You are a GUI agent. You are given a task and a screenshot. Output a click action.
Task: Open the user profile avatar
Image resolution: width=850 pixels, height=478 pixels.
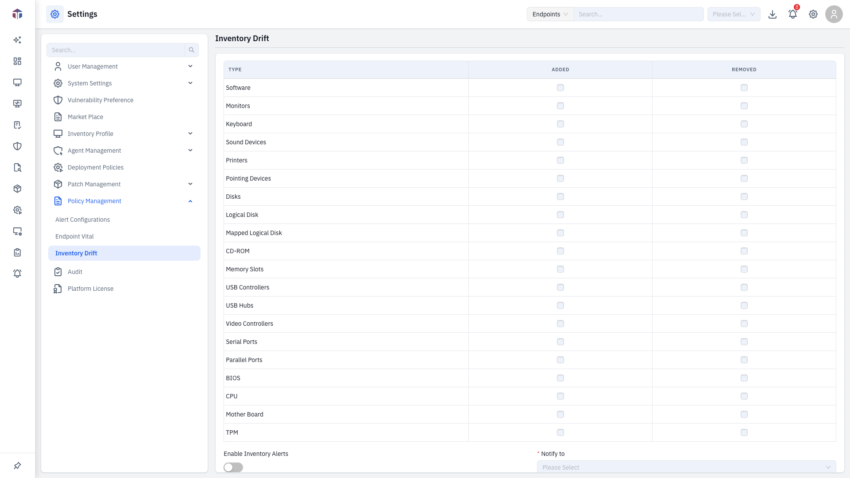[834, 14]
